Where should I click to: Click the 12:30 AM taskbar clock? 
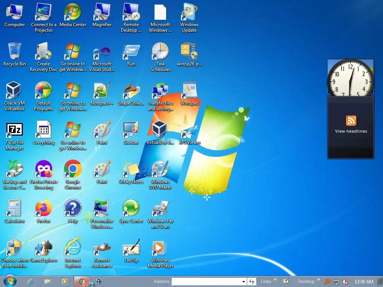(x=364, y=282)
